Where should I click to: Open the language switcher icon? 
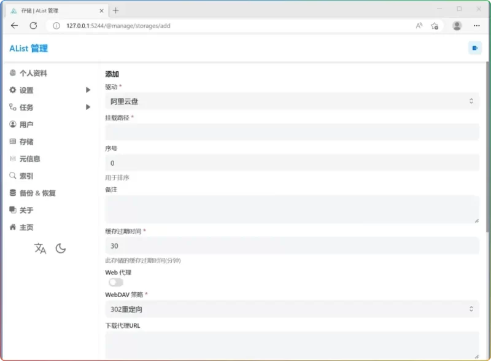pyautogui.click(x=41, y=249)
